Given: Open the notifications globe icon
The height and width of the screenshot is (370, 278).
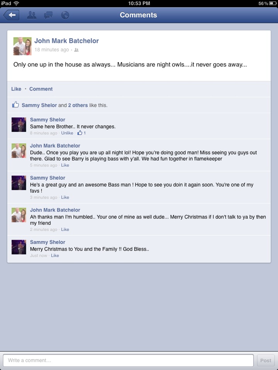Looking at the screenshot, I should (65, 15).
